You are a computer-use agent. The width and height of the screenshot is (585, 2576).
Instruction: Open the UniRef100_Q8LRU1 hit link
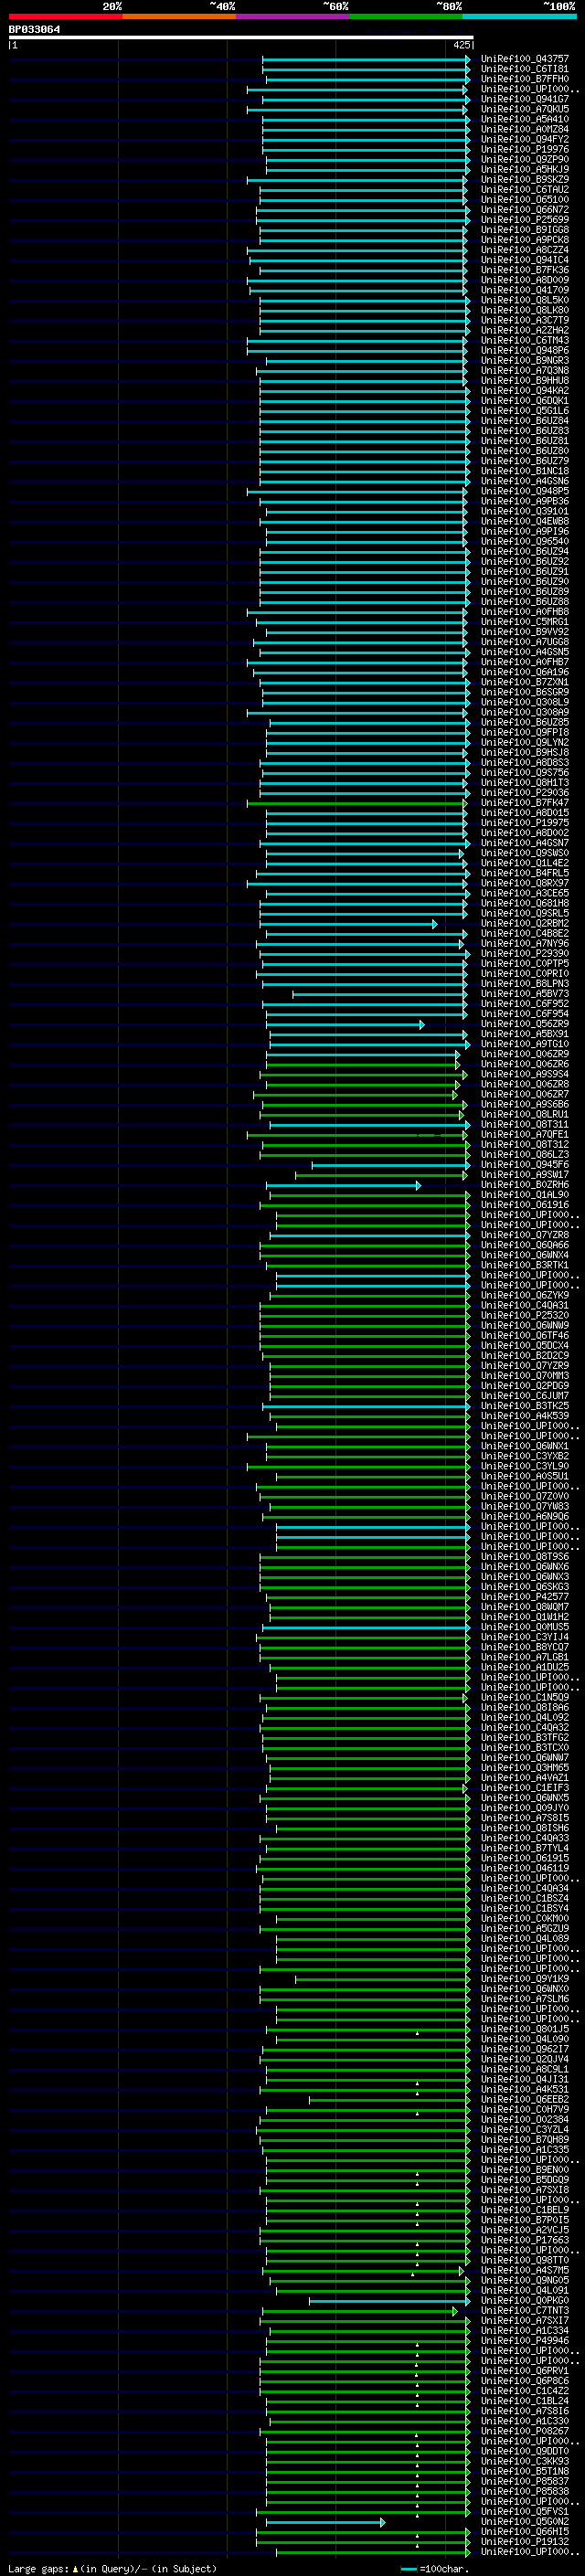coord(524,1114)
